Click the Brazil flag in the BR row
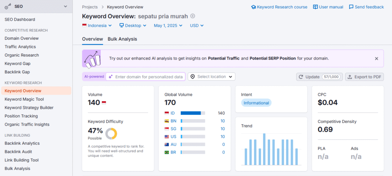Viewport: 392px width, 176px height. tap(167, 152)
